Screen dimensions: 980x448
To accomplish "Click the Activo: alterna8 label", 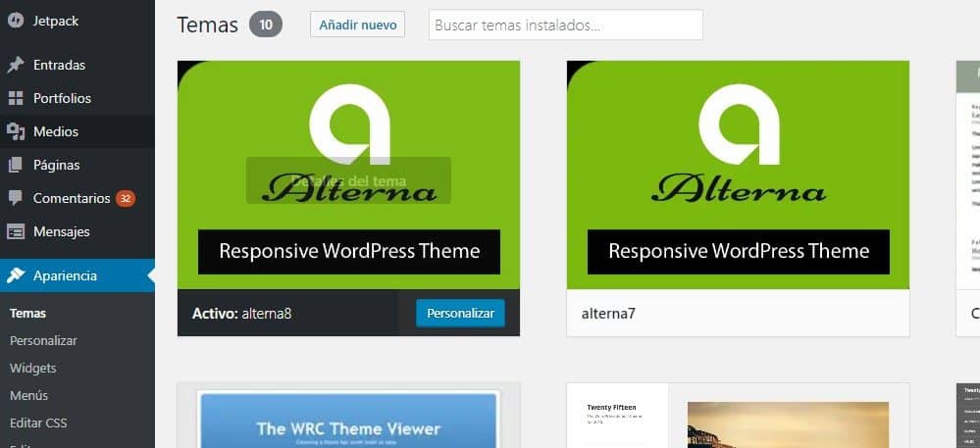I will (242, 314).
